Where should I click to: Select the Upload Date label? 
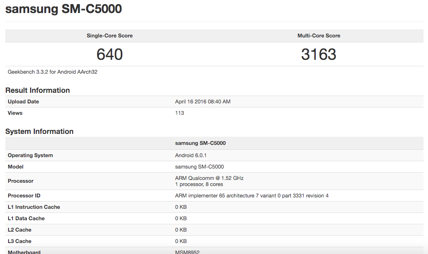click(23, 101)
